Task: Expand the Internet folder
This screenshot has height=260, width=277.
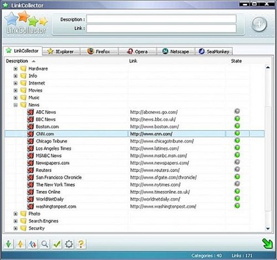Action: pos(16,83)
